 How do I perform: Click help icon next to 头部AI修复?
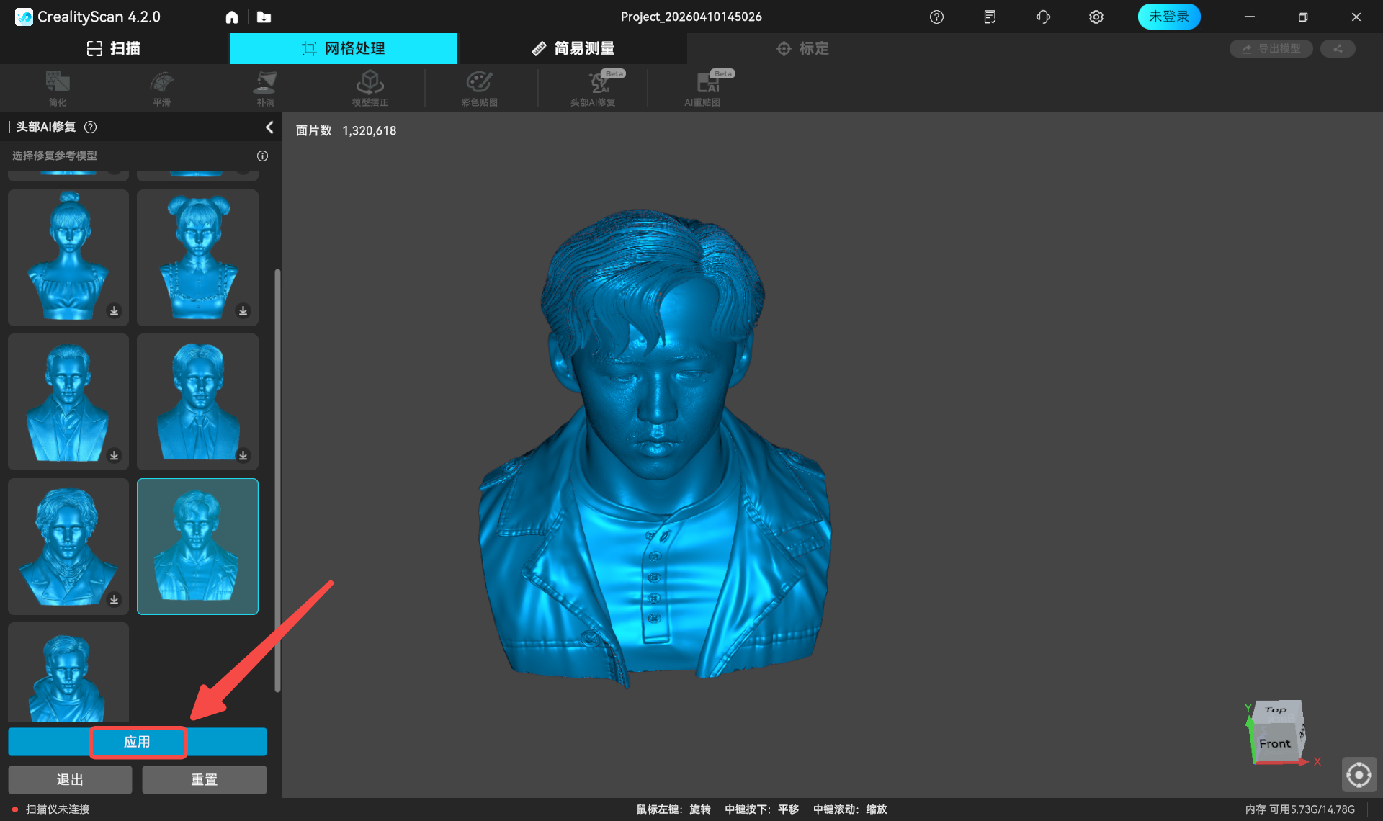tap(91, 127)
